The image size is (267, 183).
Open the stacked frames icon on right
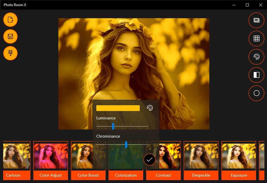point(257,20)
